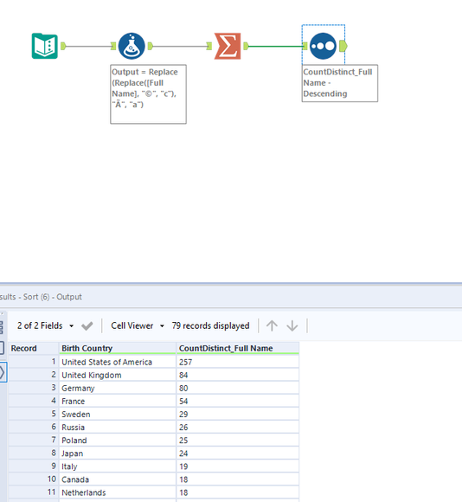
Task: Select the United States of America cell
Action: (118, 362)
